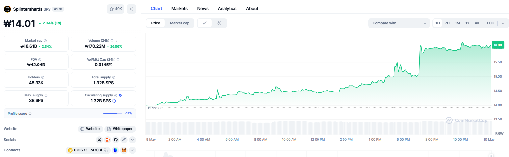This screenshot has width=509, height=157.
Task: Select the Price chart toggle
Action: [156, 23]
